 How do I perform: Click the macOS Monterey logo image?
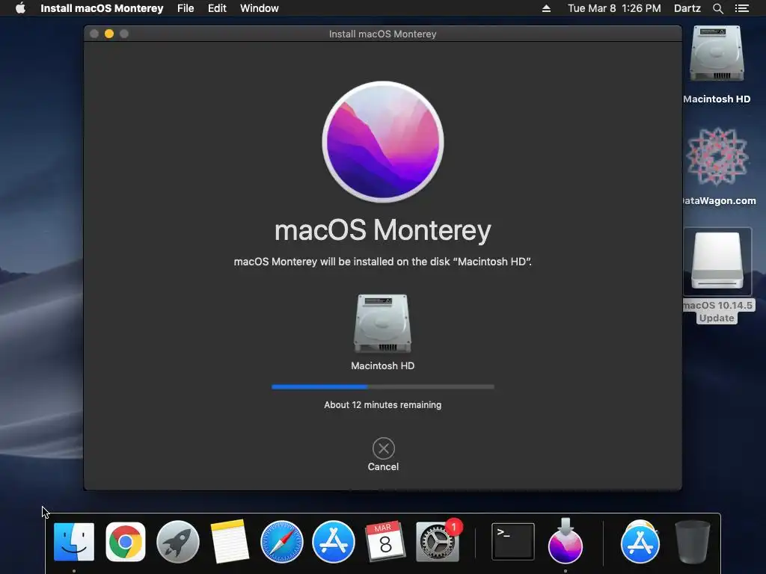(x=382, y=141)
